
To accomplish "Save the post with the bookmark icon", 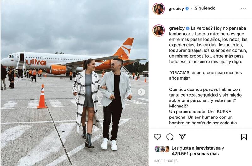I will 244,137.
